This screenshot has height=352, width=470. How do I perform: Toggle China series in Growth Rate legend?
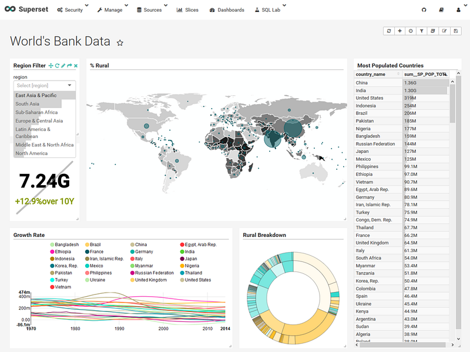coord(139,244)
